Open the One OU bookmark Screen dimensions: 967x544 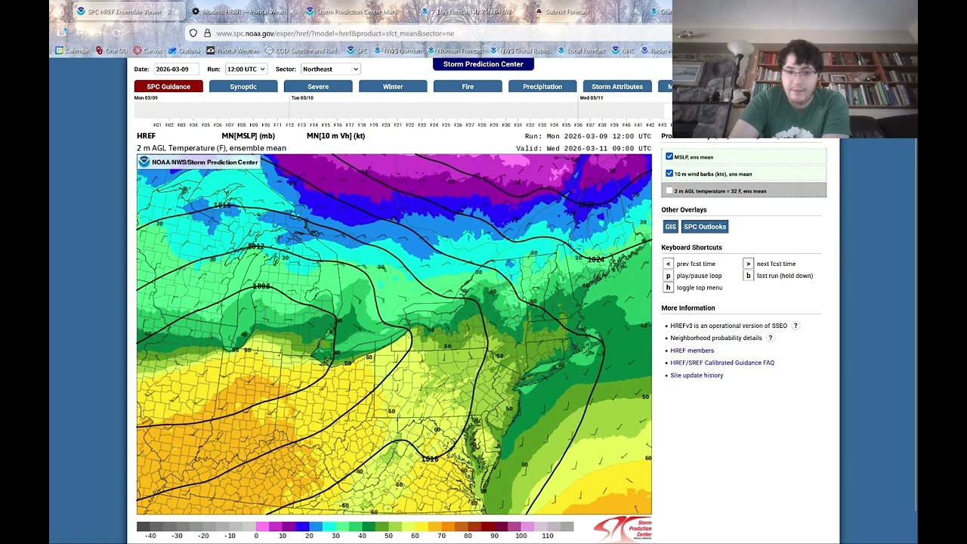pos(112,51)
